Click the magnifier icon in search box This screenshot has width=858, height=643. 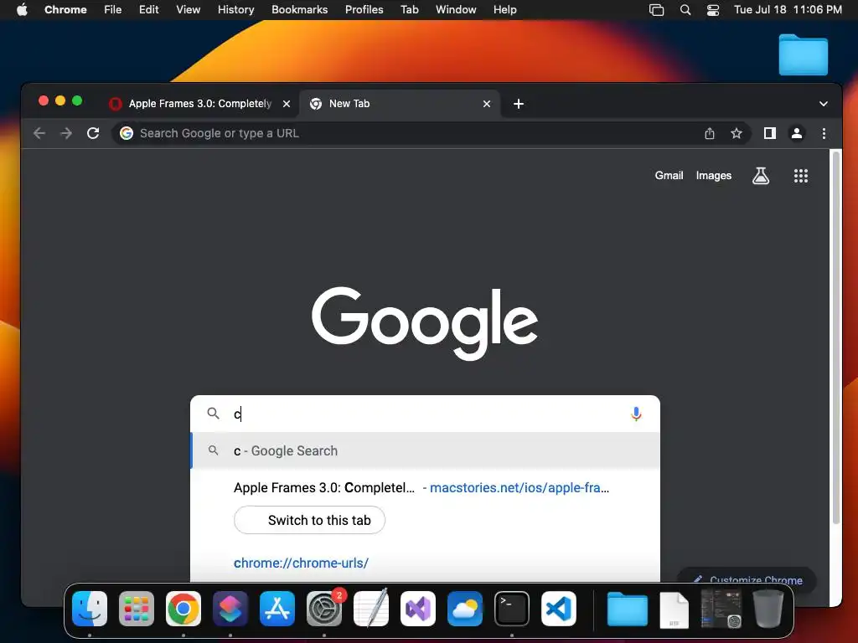click(214, 414)
